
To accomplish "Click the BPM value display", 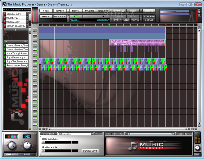I will pyautogui.click(x=27, y=136).
